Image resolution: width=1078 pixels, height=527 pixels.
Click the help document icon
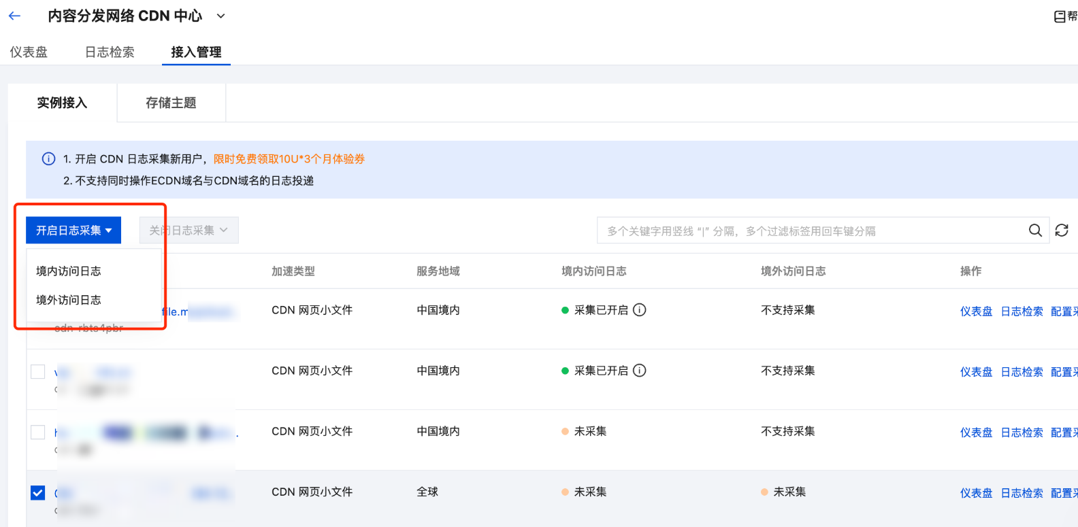tap(1060, 16)
